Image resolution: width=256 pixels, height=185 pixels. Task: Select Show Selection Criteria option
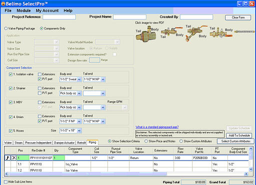[x=109, y=141]
